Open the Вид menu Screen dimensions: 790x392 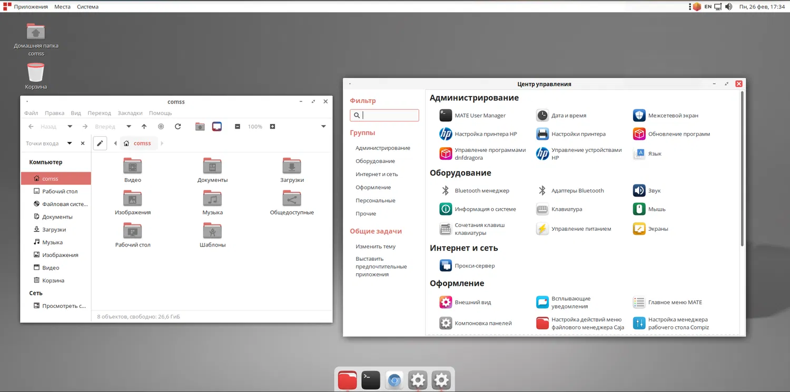pos(76,113)
